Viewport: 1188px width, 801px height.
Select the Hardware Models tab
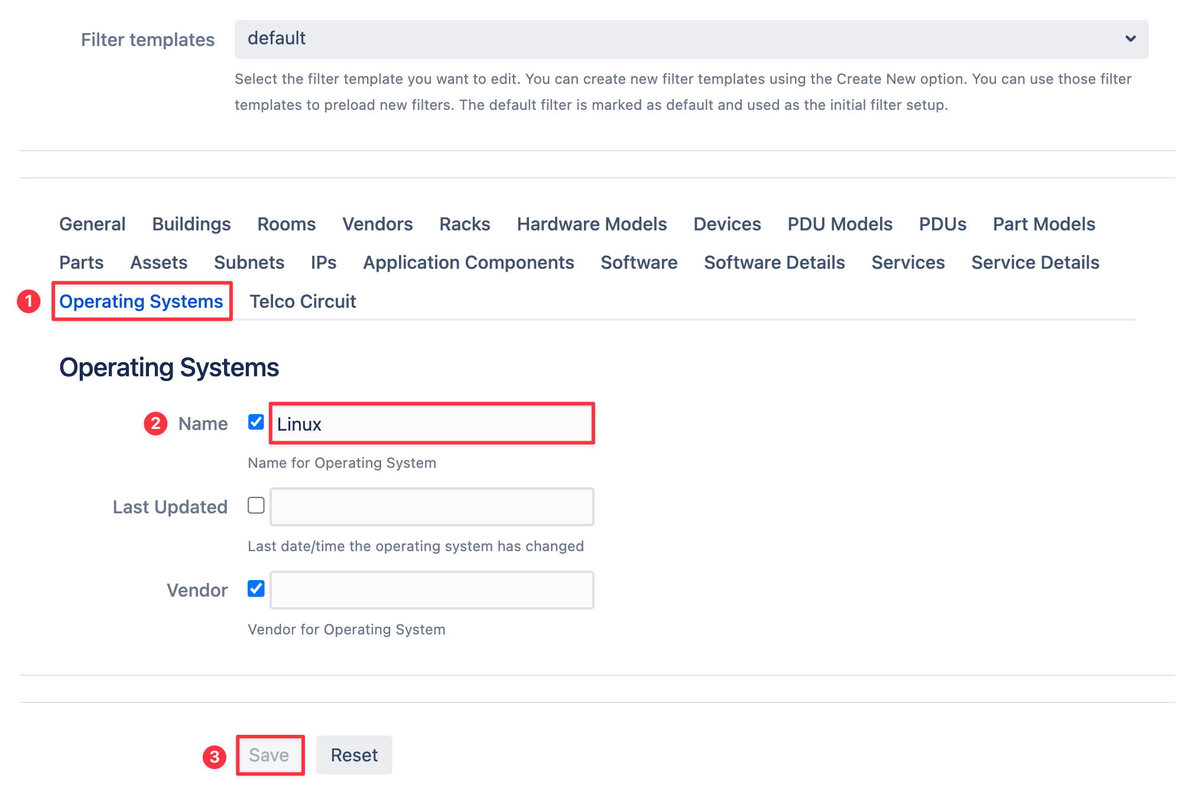(x=592, y=224)
